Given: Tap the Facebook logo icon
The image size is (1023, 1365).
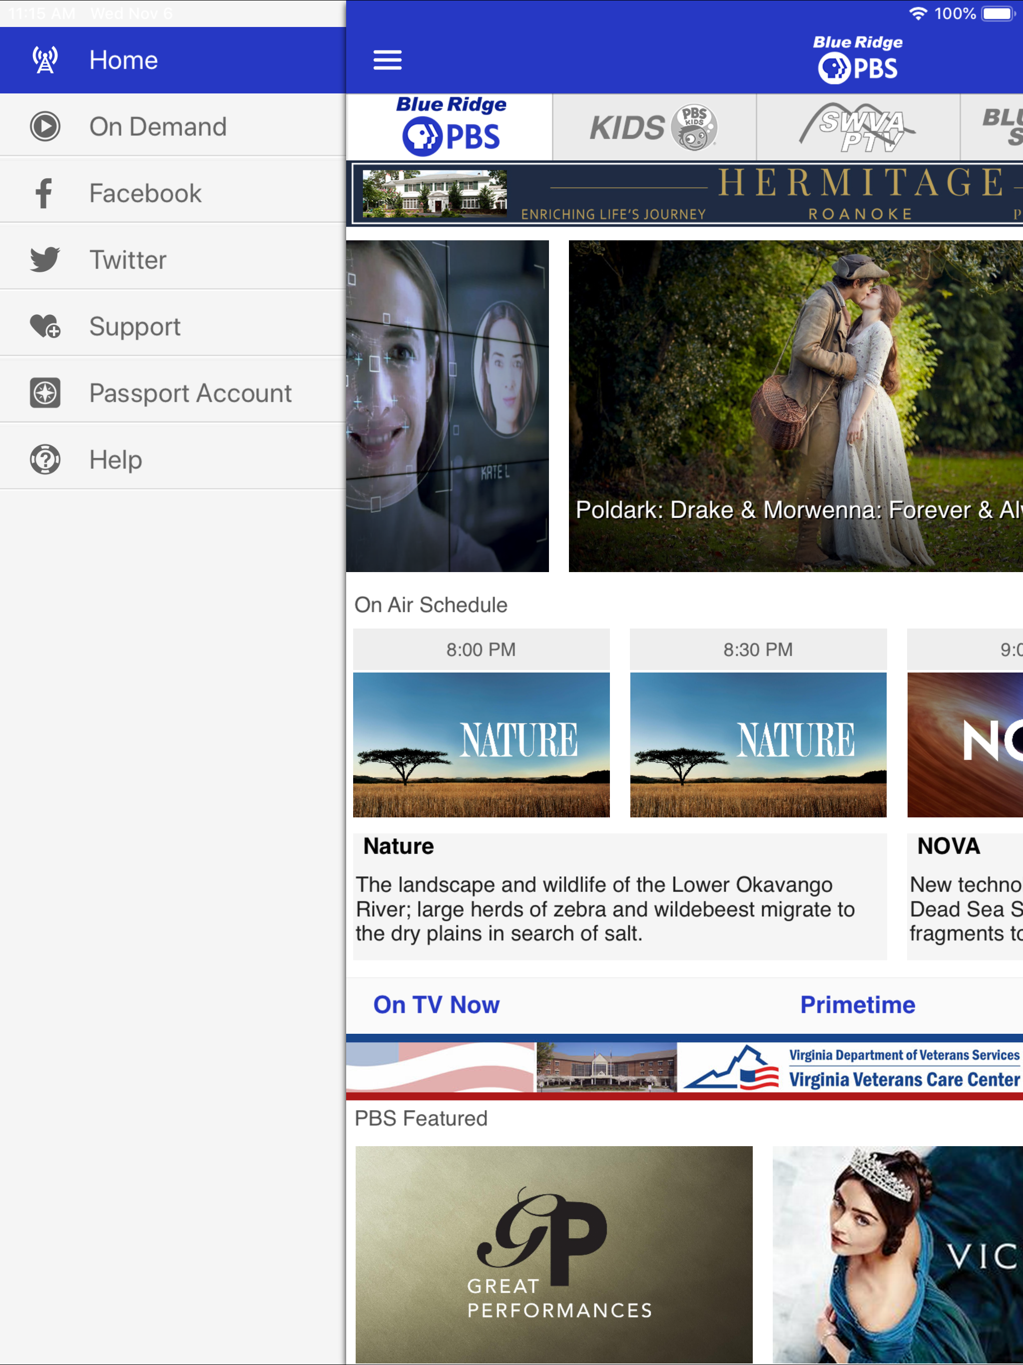Looking at the screenshot, I should click(x=44, y=193).
